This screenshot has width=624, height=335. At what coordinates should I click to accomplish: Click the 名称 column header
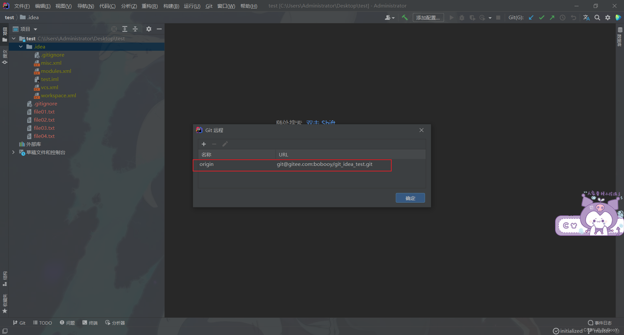click(x=237, y=154)
